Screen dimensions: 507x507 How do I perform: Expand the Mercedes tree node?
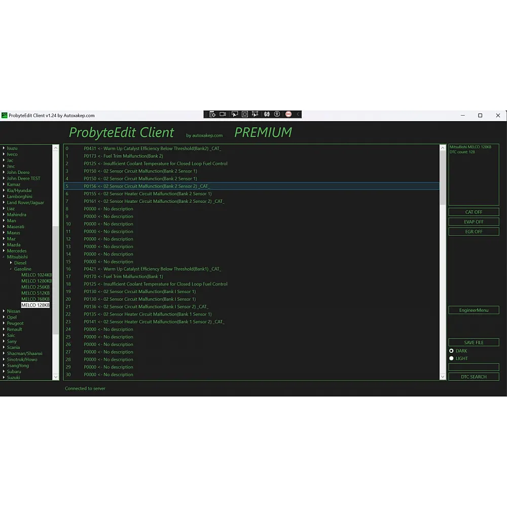coord(4,251)
